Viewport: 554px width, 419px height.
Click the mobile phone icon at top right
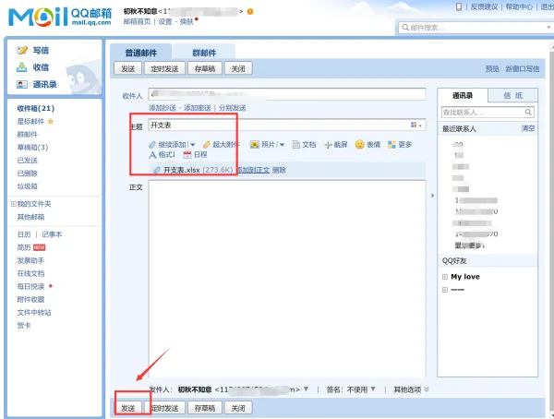tap(459, 6)
